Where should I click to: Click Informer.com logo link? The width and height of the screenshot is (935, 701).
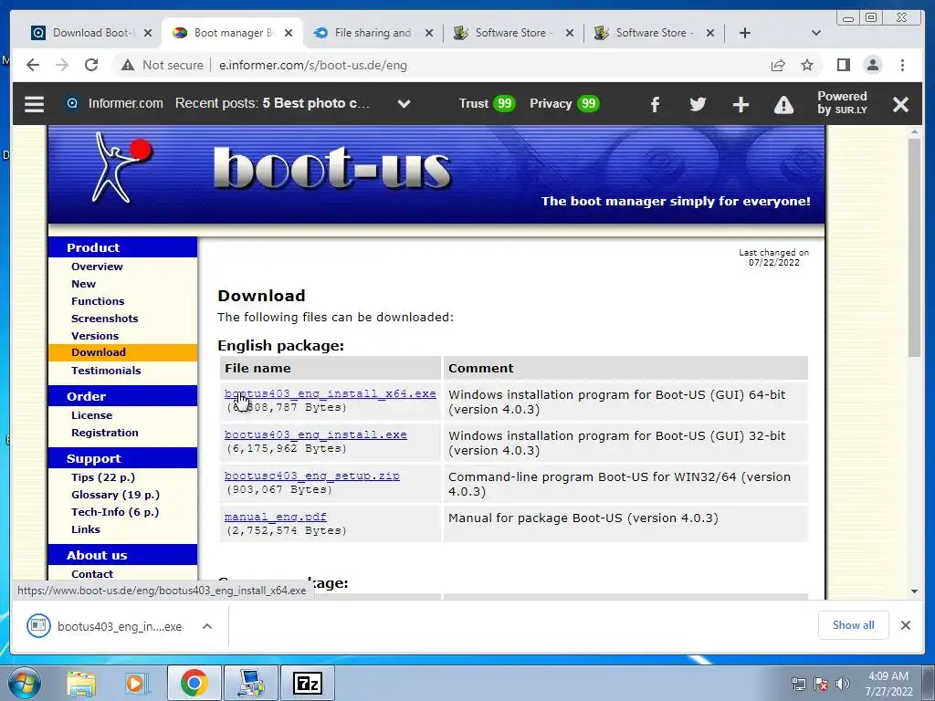click(114, 103)
